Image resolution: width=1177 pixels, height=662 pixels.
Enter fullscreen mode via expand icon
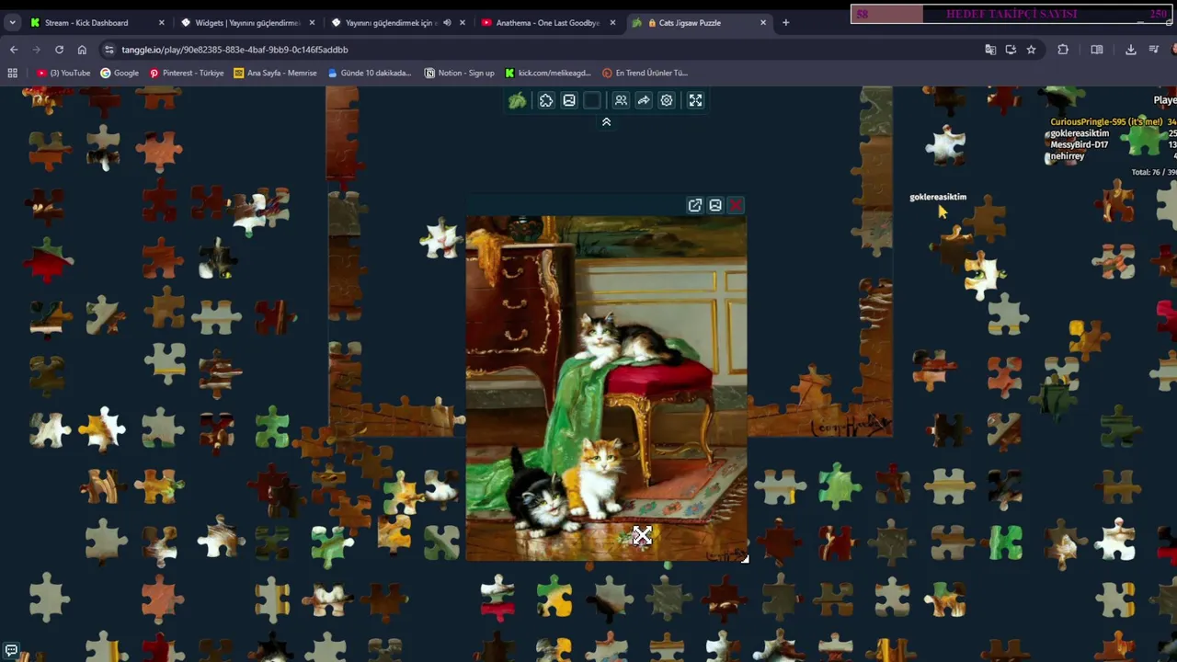(x=695, y=100)
